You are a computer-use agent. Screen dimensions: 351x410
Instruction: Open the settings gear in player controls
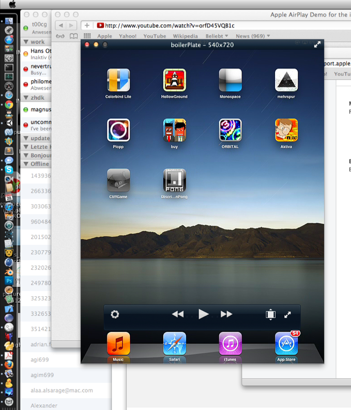pyautogui.click(x=115, y=314)
